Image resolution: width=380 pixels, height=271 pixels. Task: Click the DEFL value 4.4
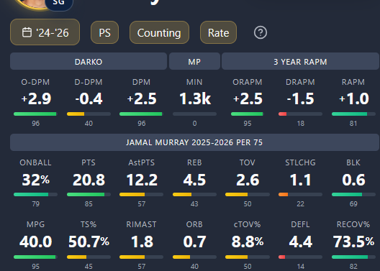pyautogui.click(x=301, y=242)
